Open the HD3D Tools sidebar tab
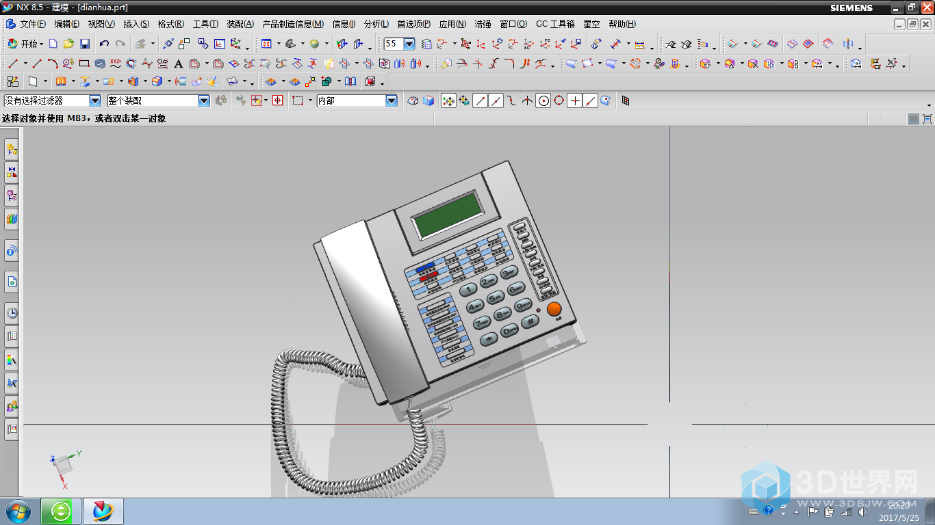935x525 pixels. coord(12,251)
